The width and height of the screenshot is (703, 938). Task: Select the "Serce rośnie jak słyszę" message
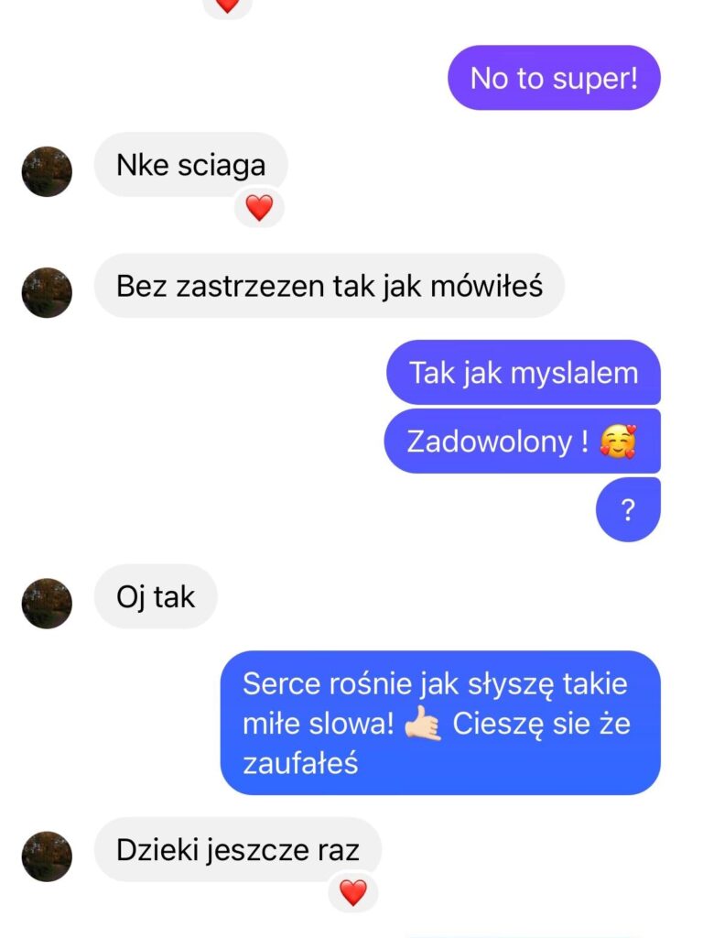click(440, 723)
